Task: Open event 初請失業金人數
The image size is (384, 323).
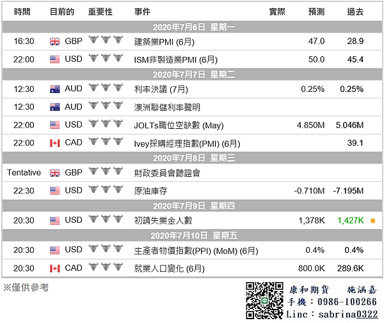Action: pos(163,221)
